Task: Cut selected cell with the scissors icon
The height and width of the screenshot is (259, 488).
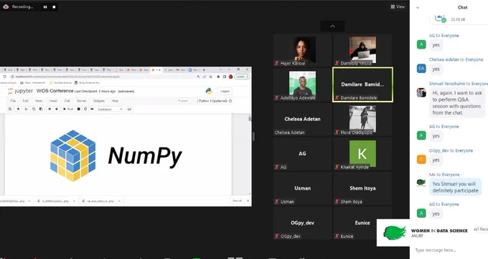Action: [26, 109]
